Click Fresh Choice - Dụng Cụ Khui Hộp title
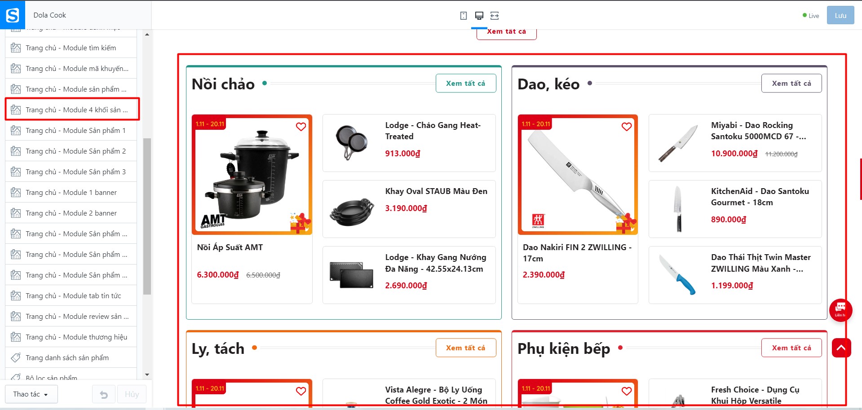The image size is (862, 410). click(x=755, y=395)
